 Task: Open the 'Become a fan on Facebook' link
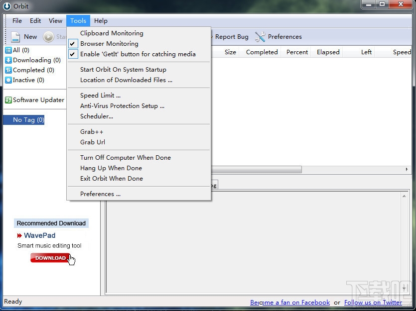pos(290,302)
